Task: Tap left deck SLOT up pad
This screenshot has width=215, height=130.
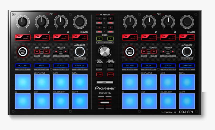Action: (x=80, y=82)
